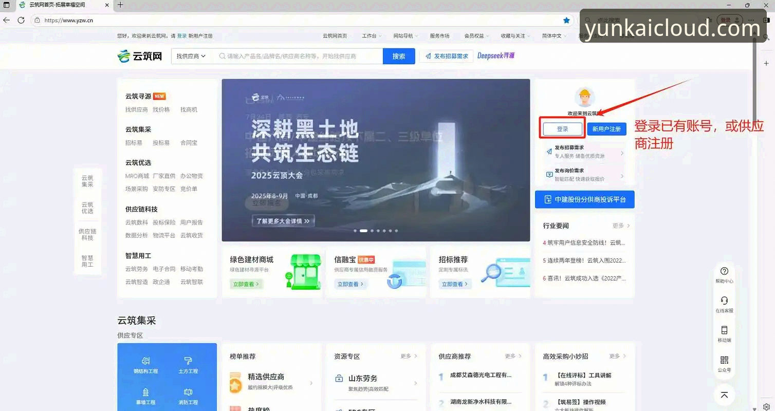
Task: Expand the 收藏与关注 menu
Action: click(515, 36)
